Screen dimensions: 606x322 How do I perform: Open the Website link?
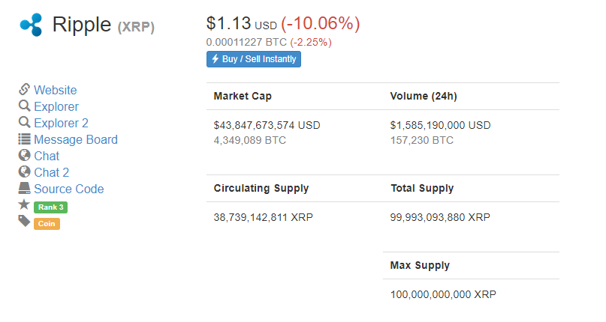(56, 90)
